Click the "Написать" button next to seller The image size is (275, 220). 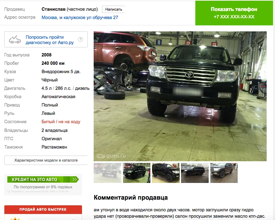click(113, 9)
